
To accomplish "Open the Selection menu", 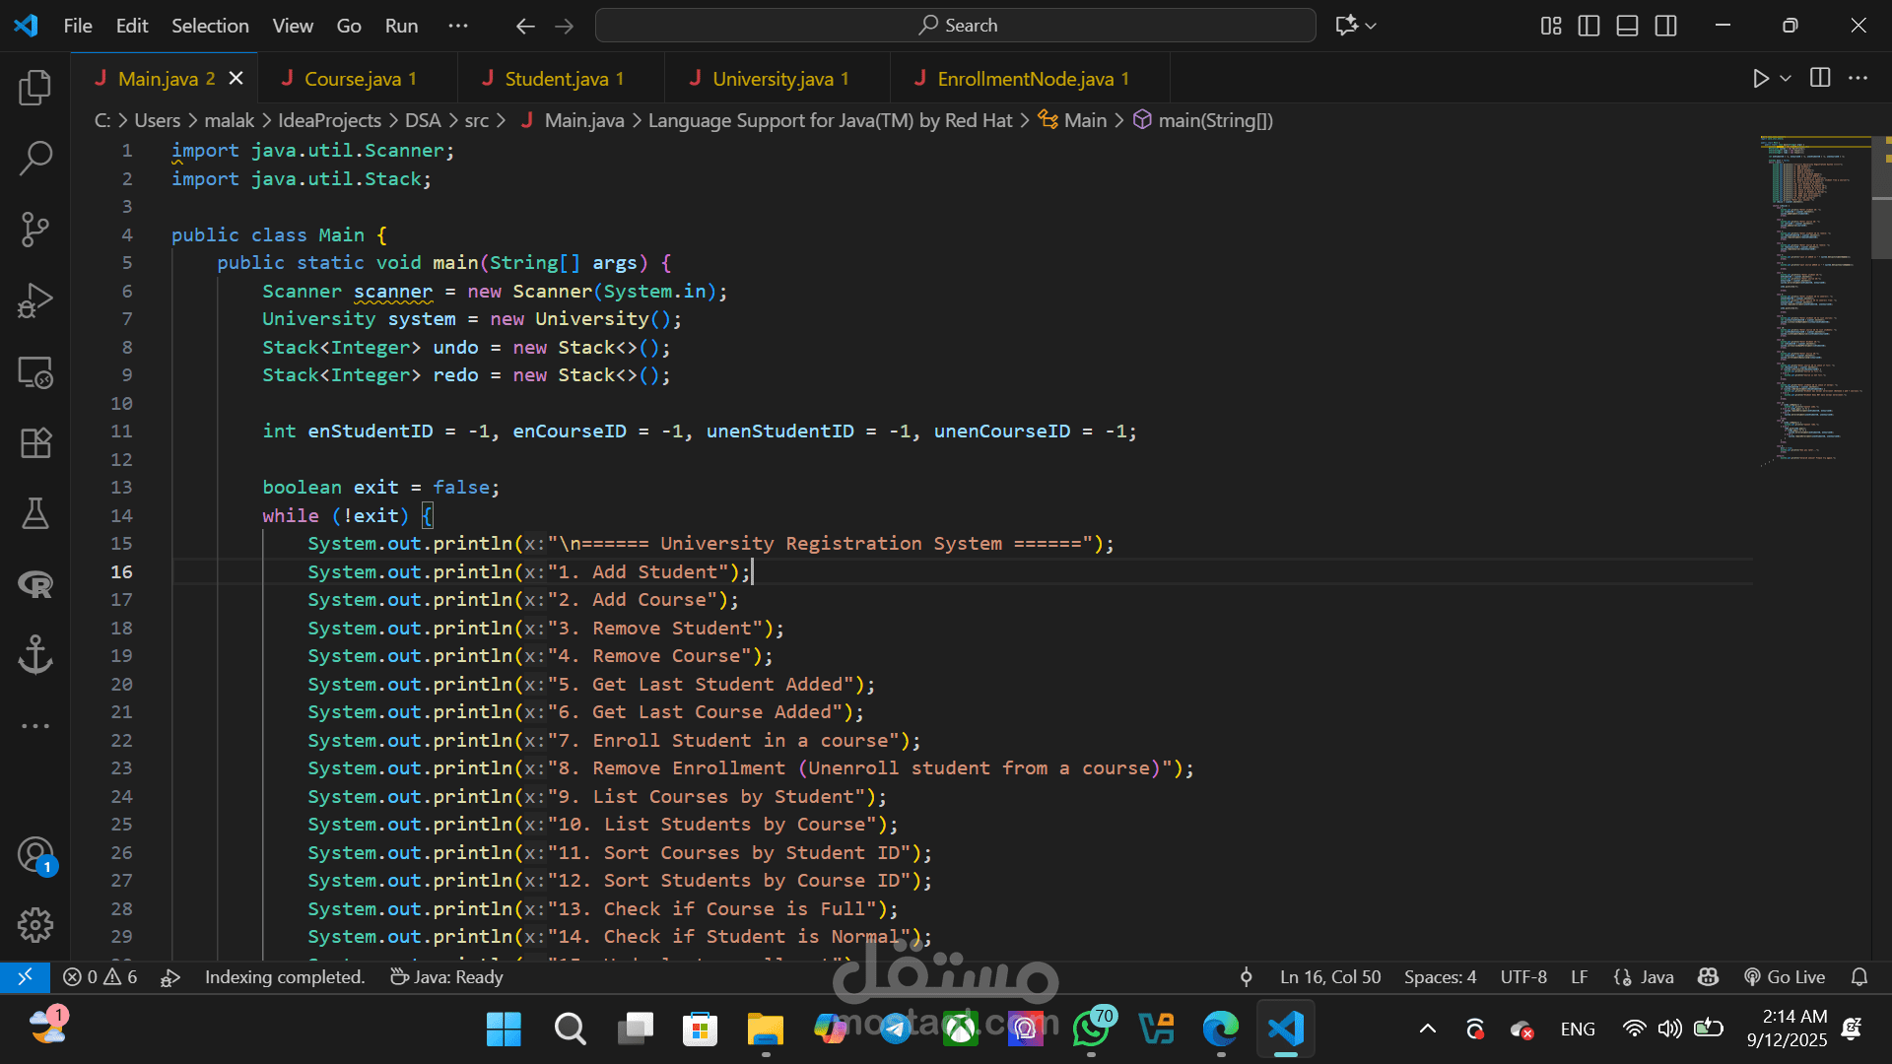I will (210, 26).
